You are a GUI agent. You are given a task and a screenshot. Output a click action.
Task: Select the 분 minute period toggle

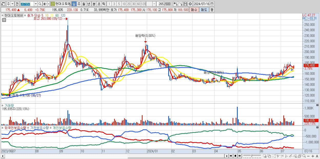(x=94, y=4)
